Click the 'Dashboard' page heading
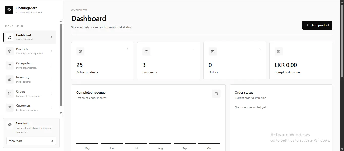 click(89, 19)
